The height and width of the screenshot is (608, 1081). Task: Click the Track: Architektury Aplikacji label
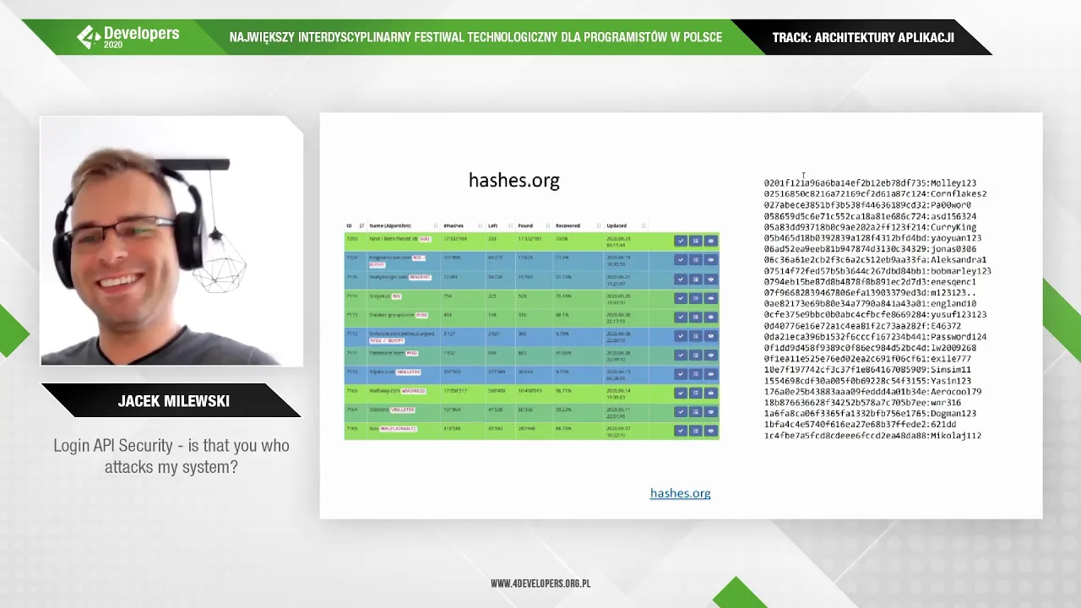[x=863, y=37]
